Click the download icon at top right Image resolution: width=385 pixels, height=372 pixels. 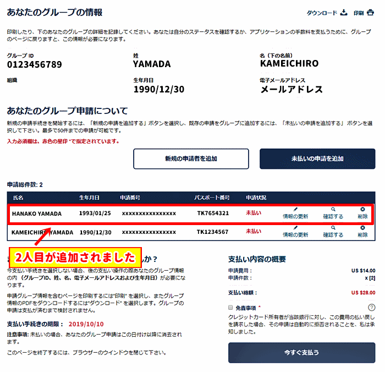tap(344, 13)
